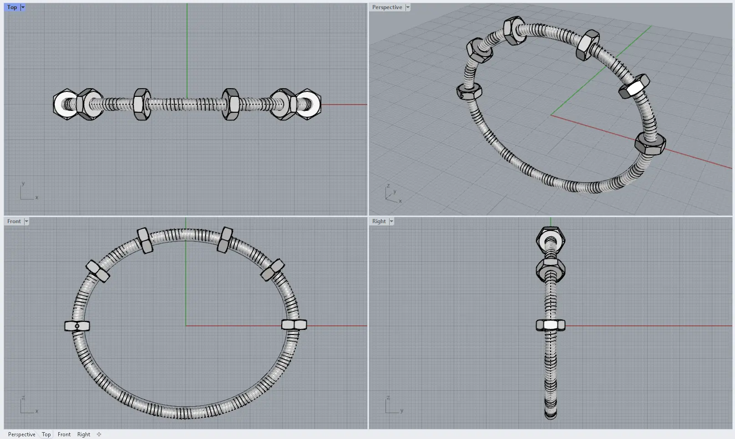Image resolution: width=735 pixels, height=439 pixels.
Task: Select the Front tab at bottom
Action: (x=64, y=434)
